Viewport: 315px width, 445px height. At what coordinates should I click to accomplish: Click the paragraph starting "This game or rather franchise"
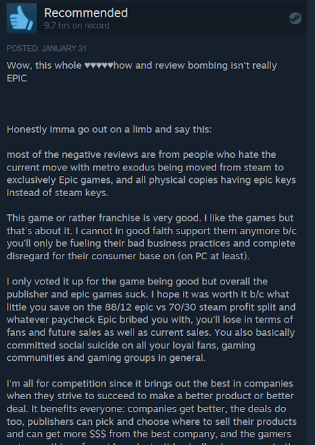[x=152, y=237]
